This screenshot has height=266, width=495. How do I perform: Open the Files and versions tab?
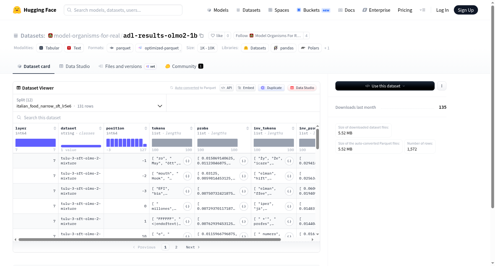127,66
